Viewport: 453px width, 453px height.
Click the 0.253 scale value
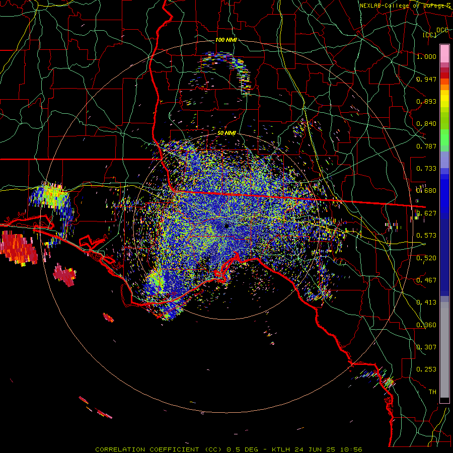click(426, 369)
